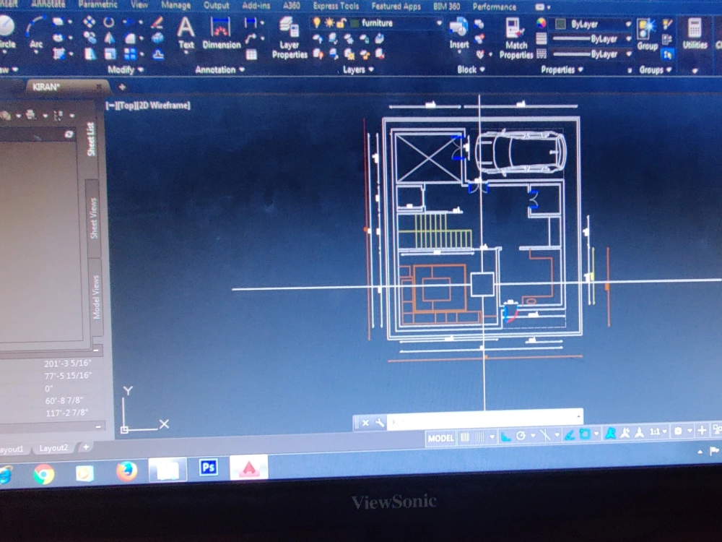Screen dimensions: 722x542
Task: Toggle grid display in status bar
Action: 465,437
